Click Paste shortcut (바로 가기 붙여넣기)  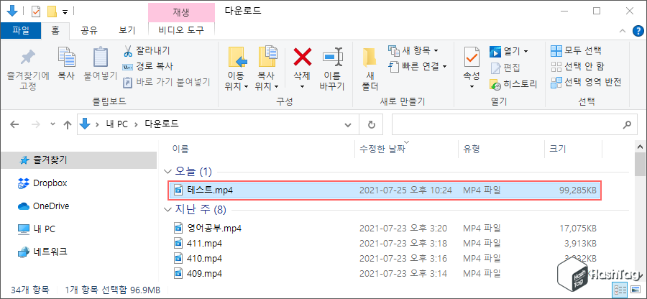point(167,82)
